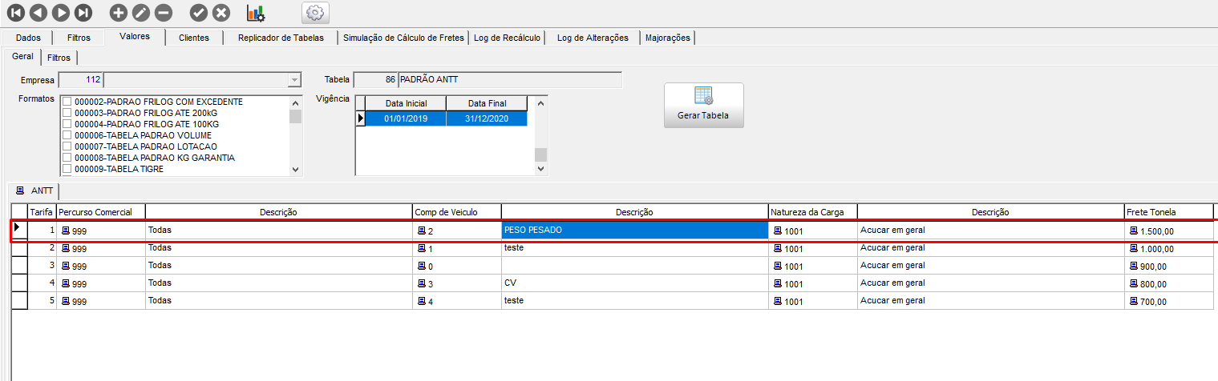1218x381 pixels.
Task: Click the lookup icon beside frete 800,00
Action: point(1134,283)
